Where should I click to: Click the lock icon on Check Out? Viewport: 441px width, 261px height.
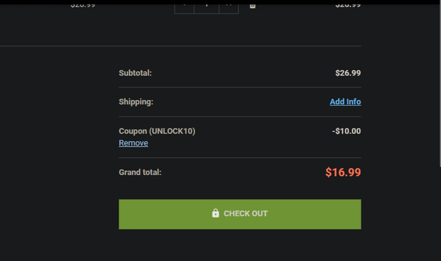click(216, 213)
